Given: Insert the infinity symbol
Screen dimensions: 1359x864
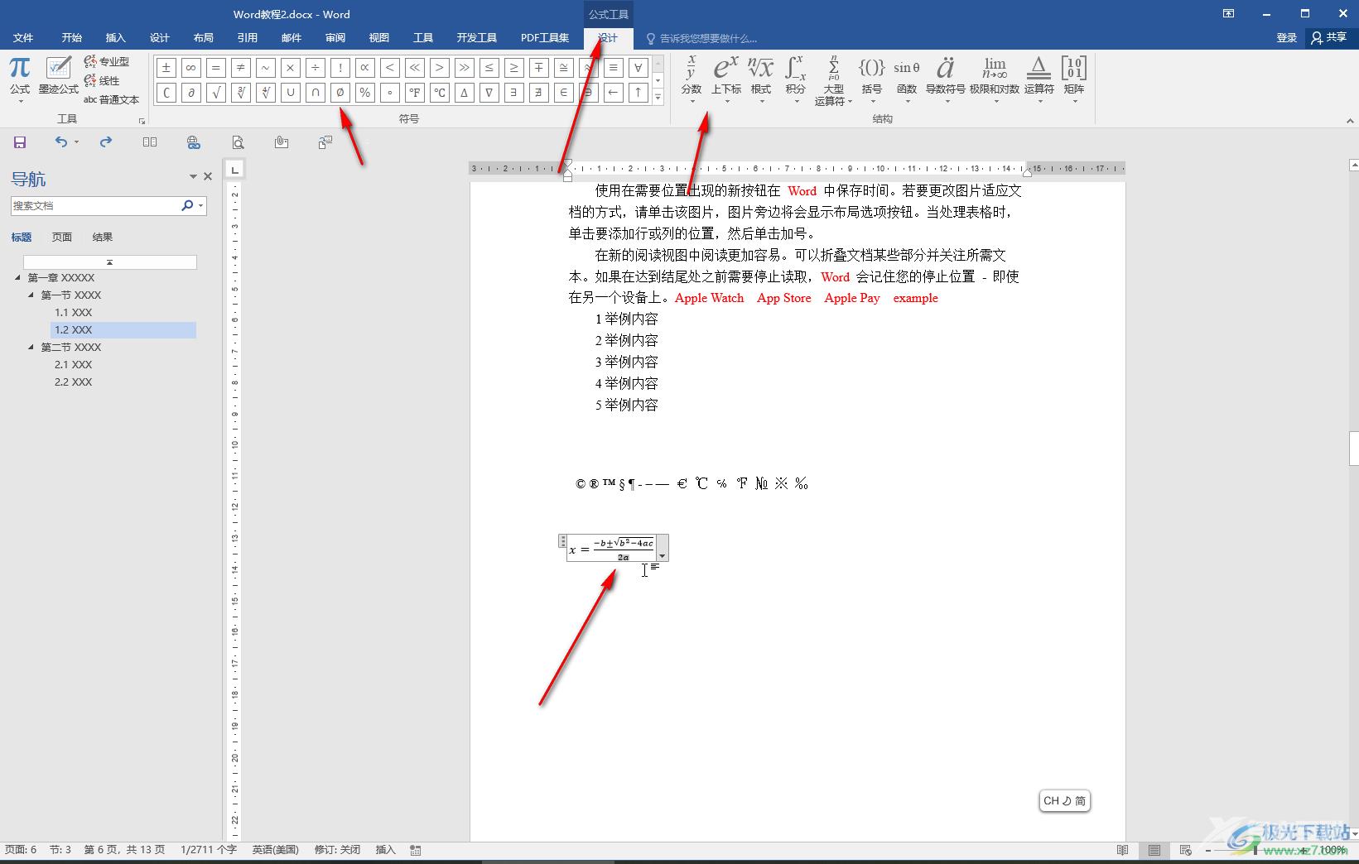Looking at the screenshot, I should pos(191,68).
